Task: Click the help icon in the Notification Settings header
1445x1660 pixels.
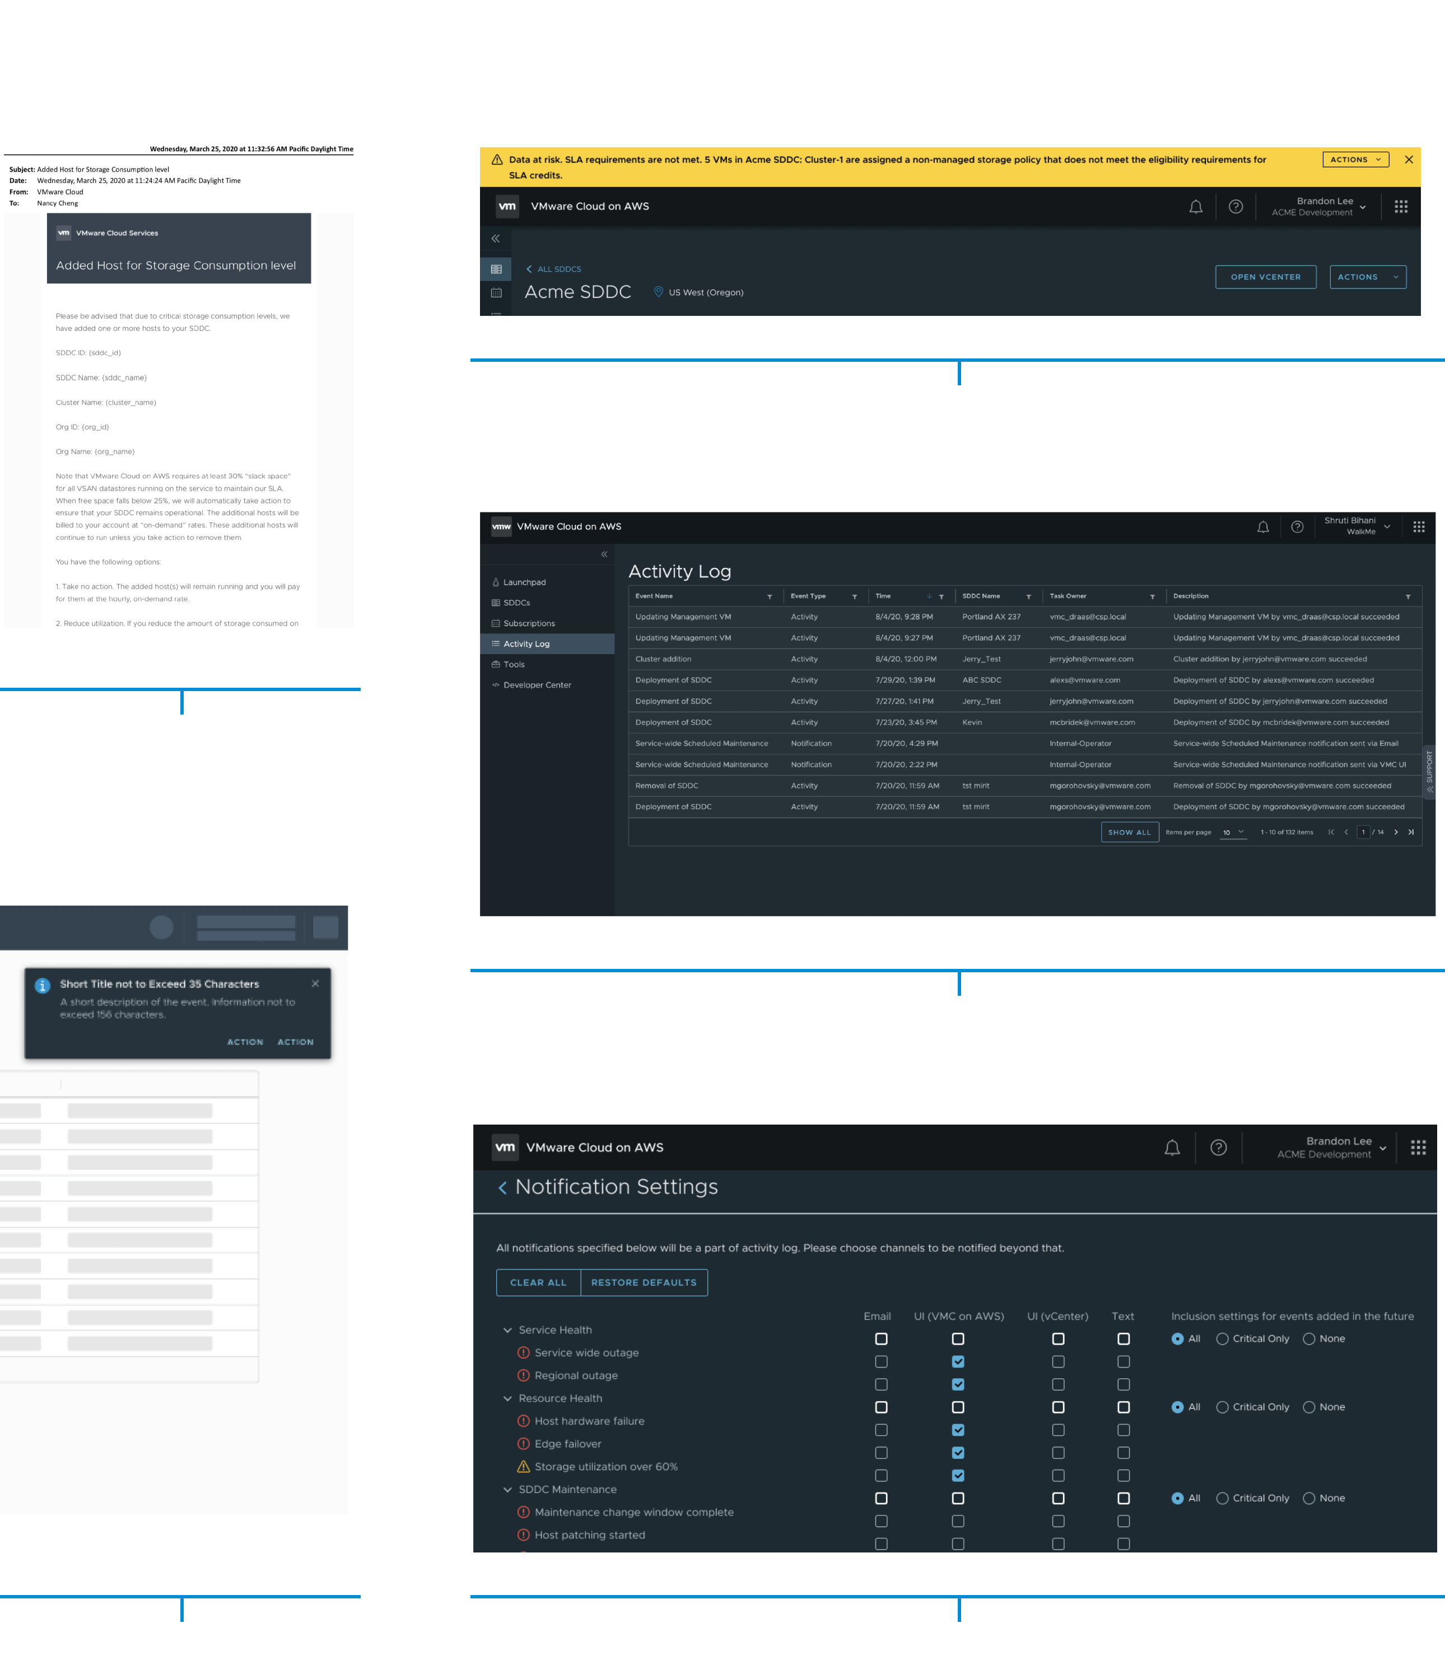Action: 1218,1148
